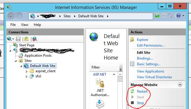Collapse the Manage Website section
Image resolution: width=191 pixels, height=109 pixels.
click(x=180, y=85)
